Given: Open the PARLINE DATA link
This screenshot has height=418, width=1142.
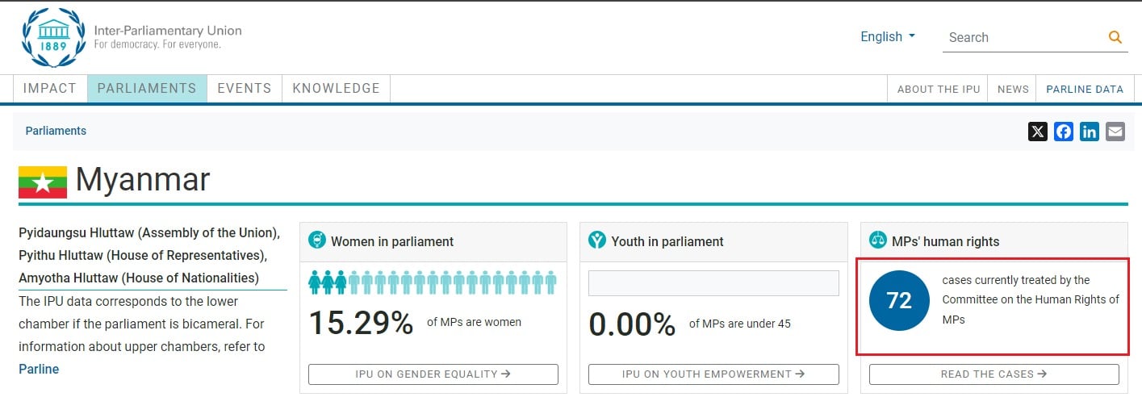Looking at the screenshot, I should point(1085,90).
